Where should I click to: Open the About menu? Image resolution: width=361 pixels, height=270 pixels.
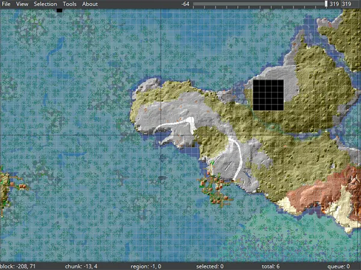pos(90,4)
